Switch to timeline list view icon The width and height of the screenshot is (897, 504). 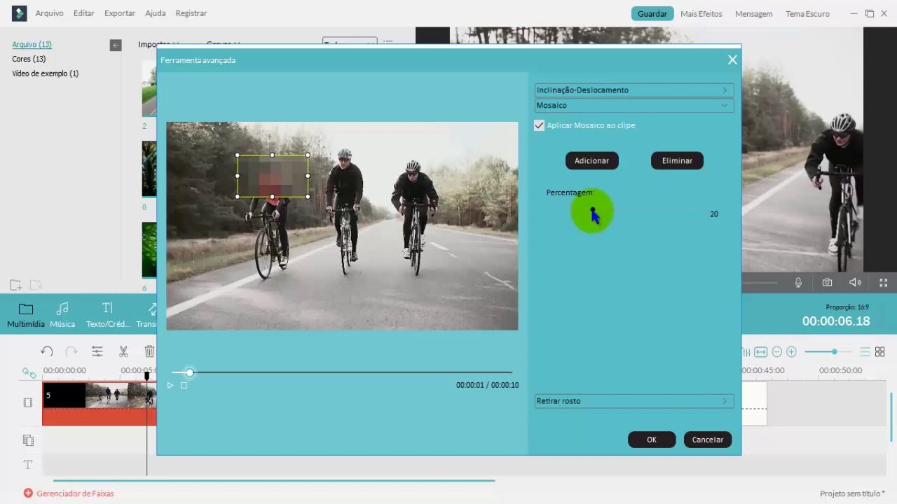click(x=865, y=352)
